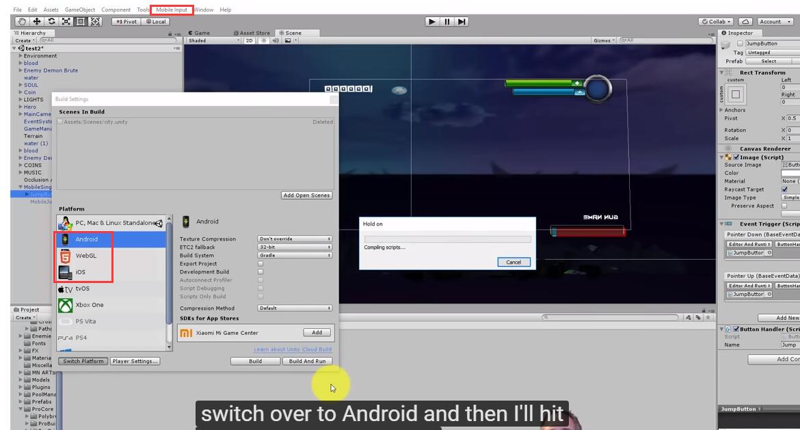
Task: Open ETC2 fallback dropdown
Action: point(295,247)
